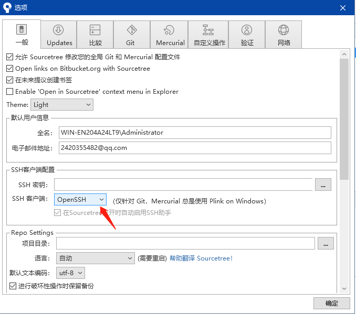The image size is (356, 314).
Task: Browse for 项目目录 with the ... button
Action: pyautogui.click(x=326, y=243)
